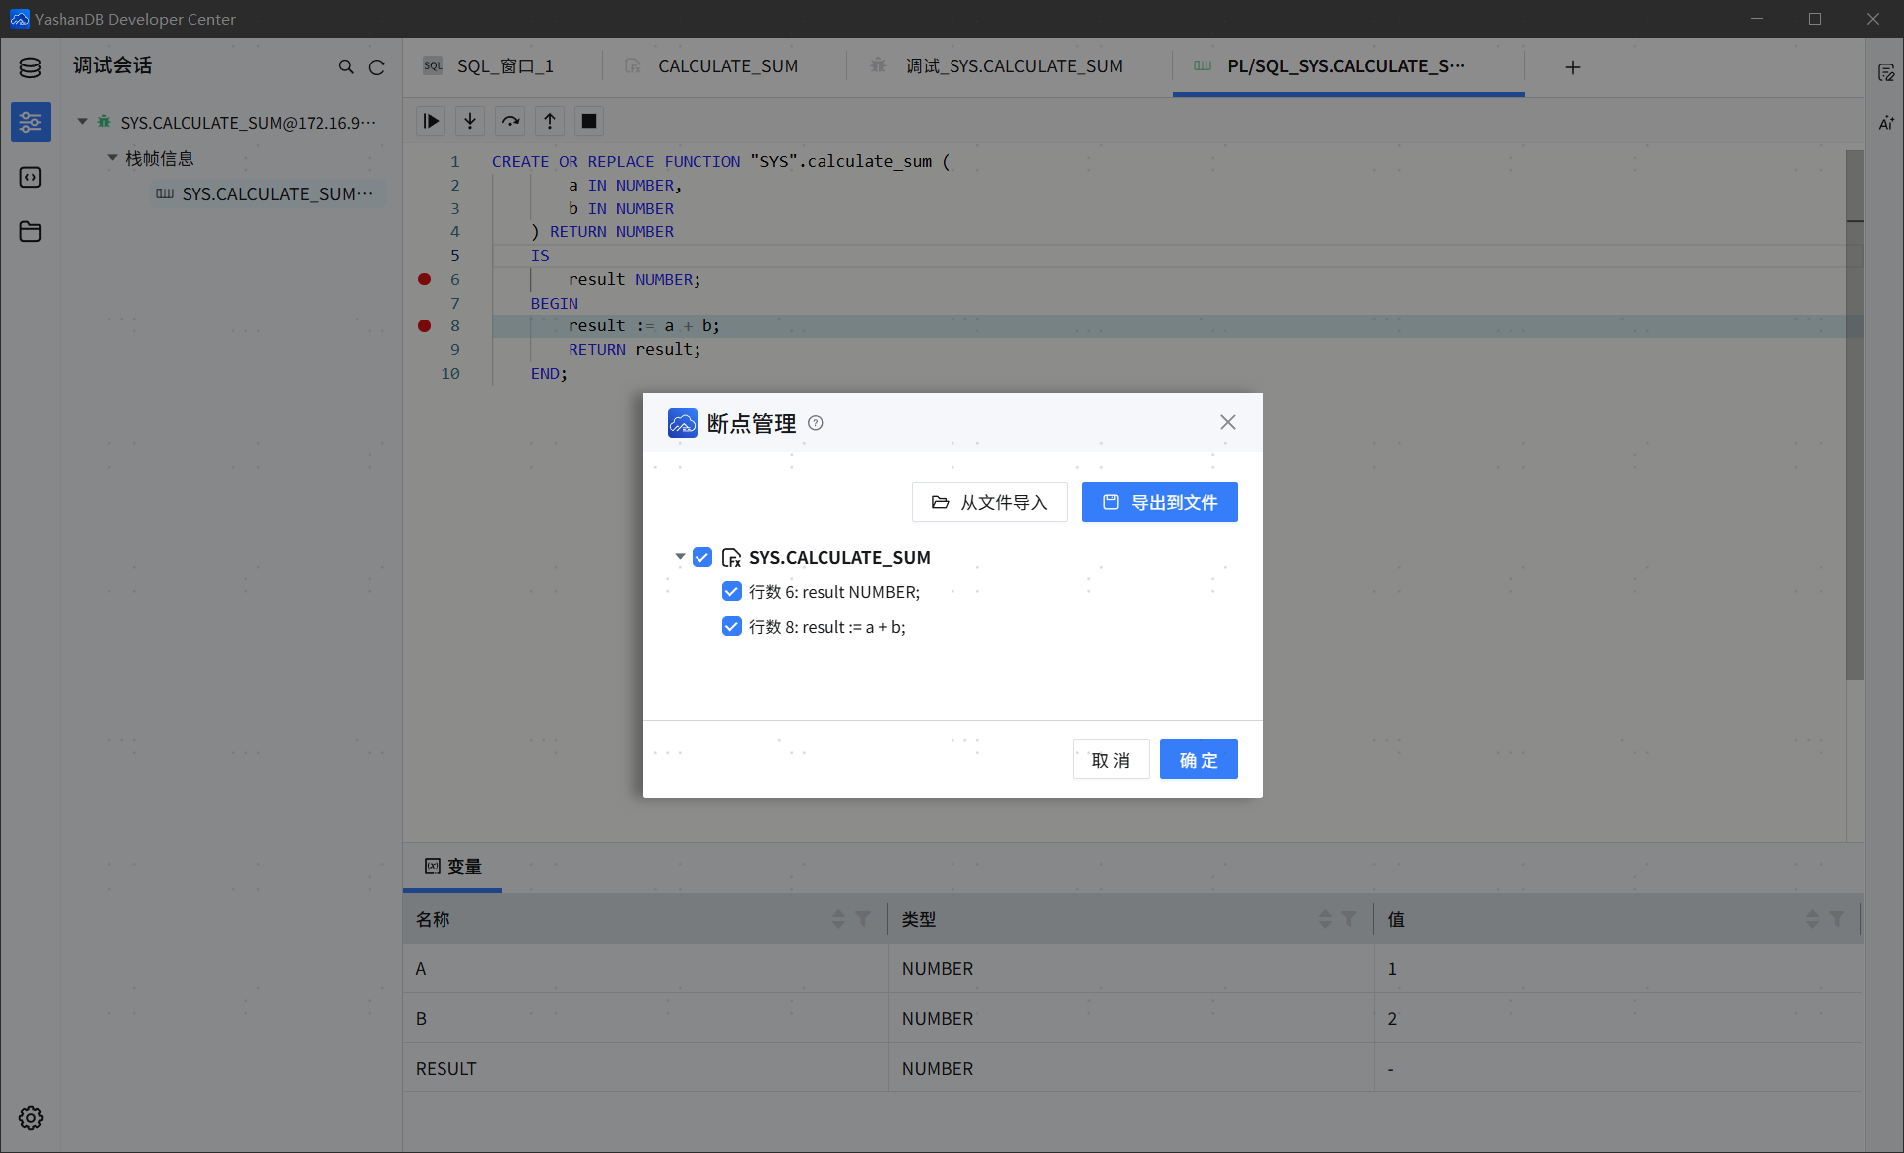Click the help icon beside 断点管理 title
The width and height of the screenshot is (1904, 1153).
click(816, 423)
